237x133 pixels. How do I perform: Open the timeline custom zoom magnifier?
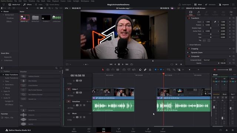coord(178,70)
